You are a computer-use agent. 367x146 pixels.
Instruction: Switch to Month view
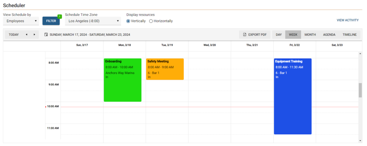(x=310, y=35)
